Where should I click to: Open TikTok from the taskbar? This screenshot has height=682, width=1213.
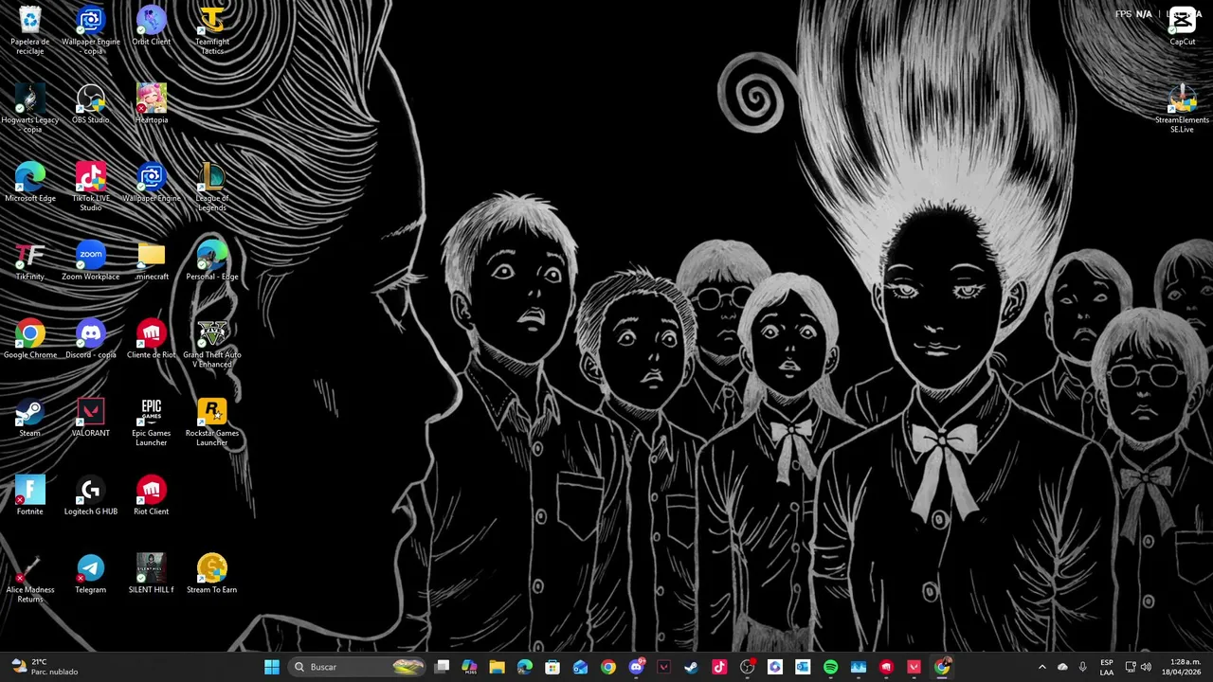719,667
